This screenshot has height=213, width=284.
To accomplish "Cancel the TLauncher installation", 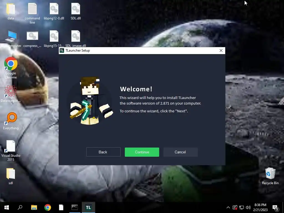I will 180,152.
